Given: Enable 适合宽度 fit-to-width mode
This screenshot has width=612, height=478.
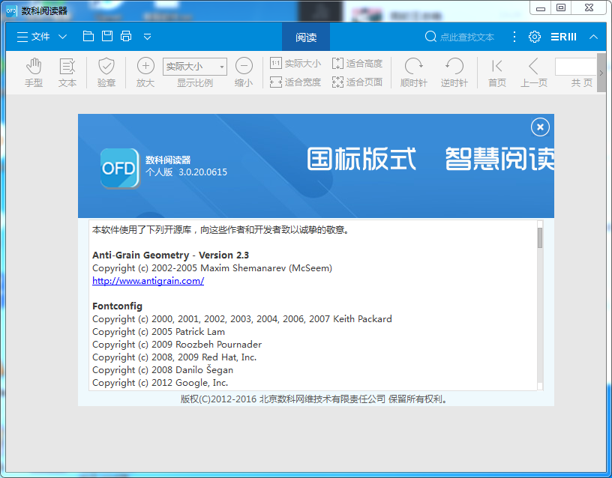Looking at the screenshot, I should coord(294,82).
